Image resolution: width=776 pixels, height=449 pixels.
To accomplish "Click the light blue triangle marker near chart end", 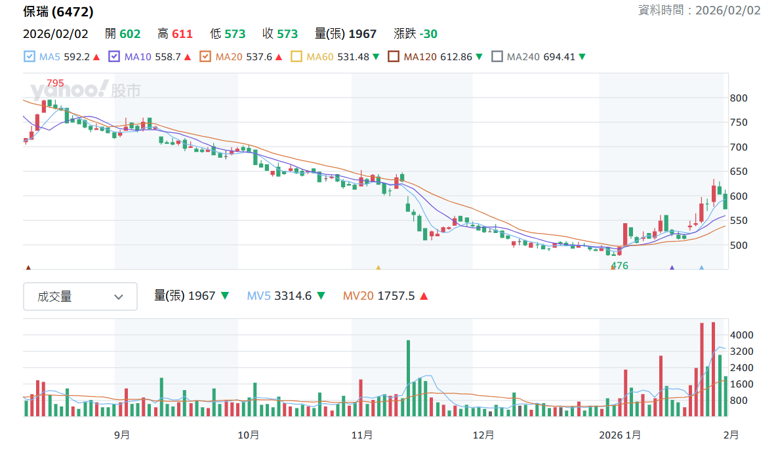I will click(x=701, y=268).
